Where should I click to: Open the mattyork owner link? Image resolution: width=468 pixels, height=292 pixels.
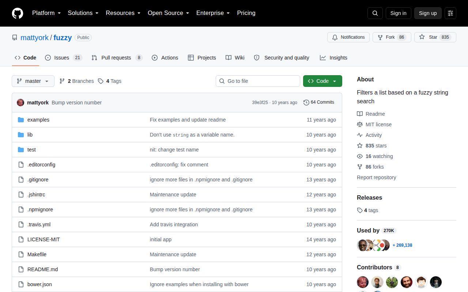pyautogui.click(x=34, y=38)
